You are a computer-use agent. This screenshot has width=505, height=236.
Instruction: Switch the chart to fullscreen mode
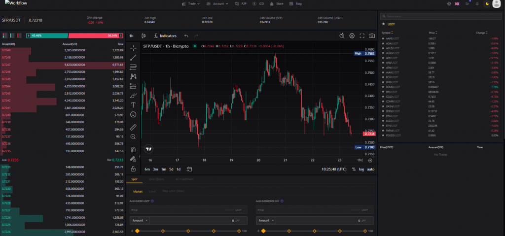362,36
